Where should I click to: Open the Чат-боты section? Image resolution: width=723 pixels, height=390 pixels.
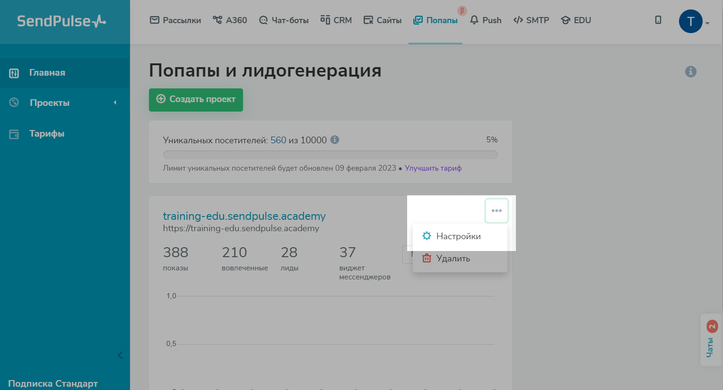(x=284, y=20)
